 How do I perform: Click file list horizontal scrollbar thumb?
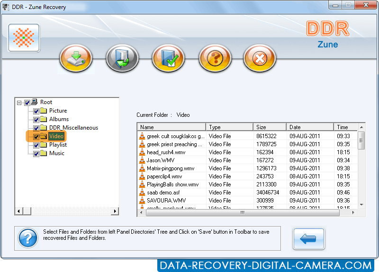click(243, 212)
